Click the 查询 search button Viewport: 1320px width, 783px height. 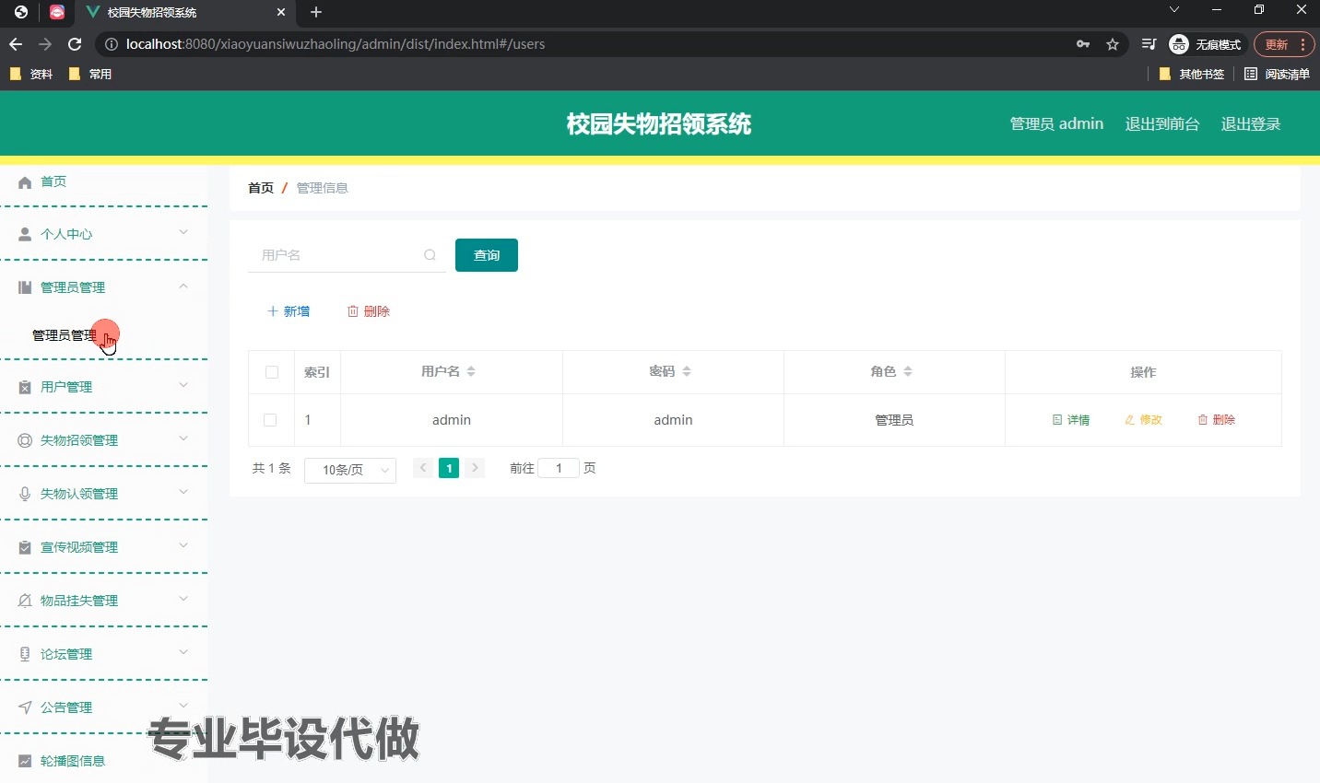pyautogui.click(x=487, y=255)
